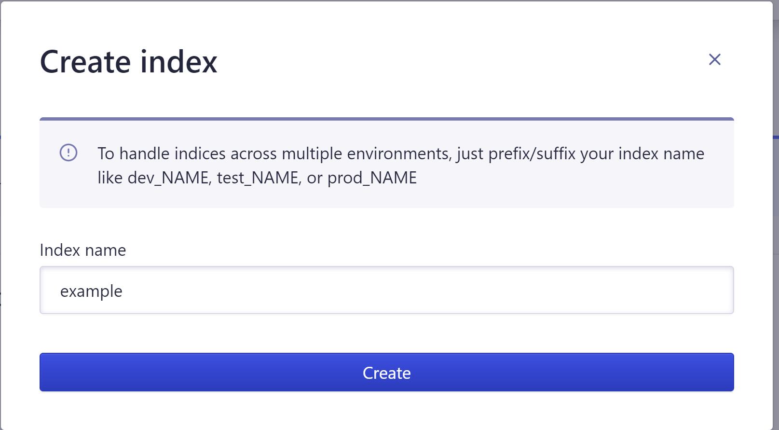This screenshot has height=430, width=779.
Task: Click the "Index name" field label
Action: coord(82,250)
